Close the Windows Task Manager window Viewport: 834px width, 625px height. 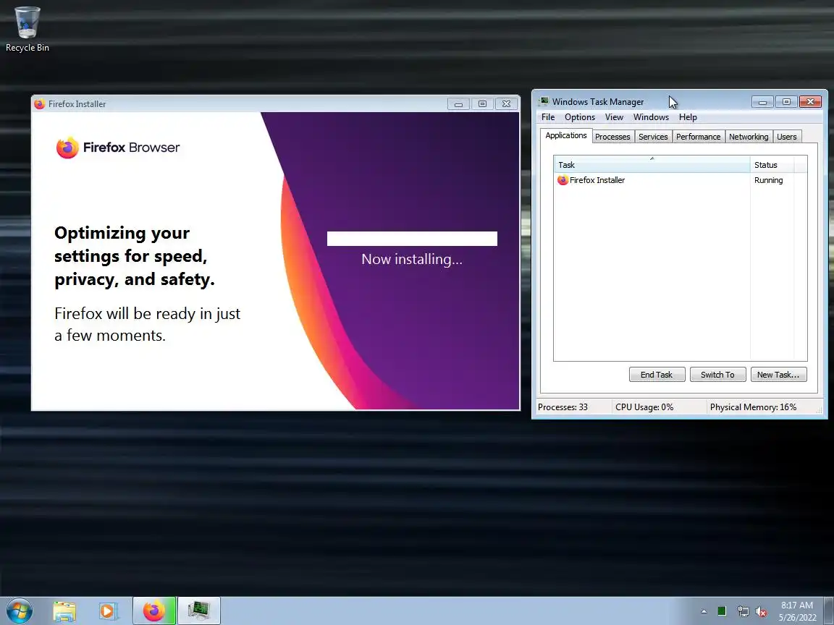coord(810,101)
